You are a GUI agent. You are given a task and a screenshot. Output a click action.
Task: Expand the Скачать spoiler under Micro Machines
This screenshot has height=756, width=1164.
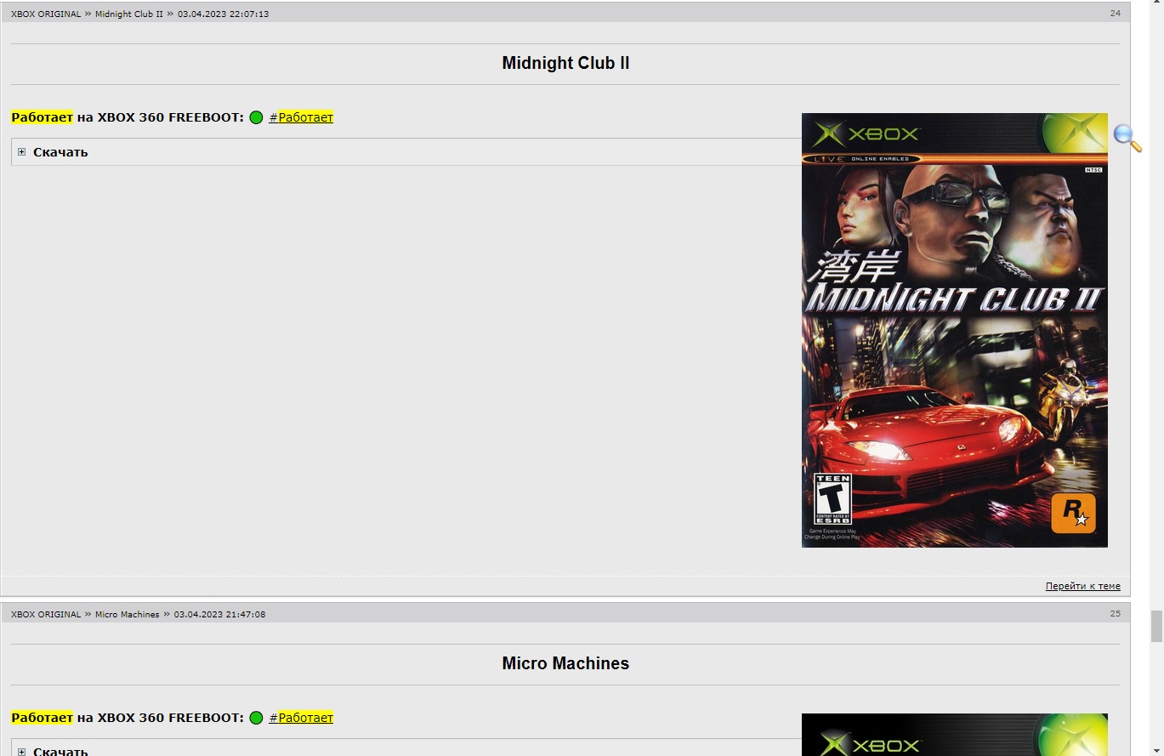point(22,752)
